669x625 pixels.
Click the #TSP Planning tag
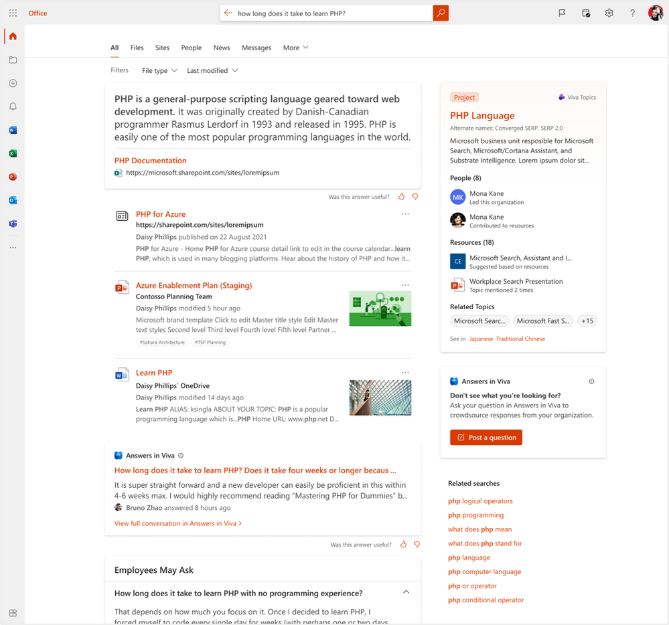210,342
